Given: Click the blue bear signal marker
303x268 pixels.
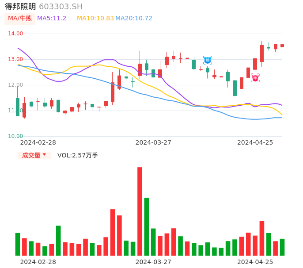Looking at the screenshot, I should point(208,60).
